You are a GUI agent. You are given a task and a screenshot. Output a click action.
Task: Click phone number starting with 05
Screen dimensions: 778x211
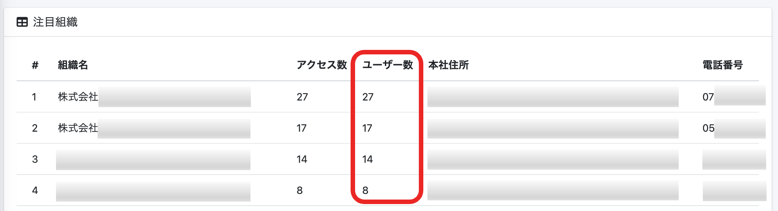734,128
